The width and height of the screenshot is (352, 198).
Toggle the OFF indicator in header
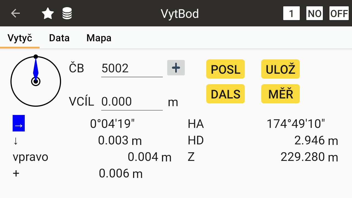[x=339, y=13]
